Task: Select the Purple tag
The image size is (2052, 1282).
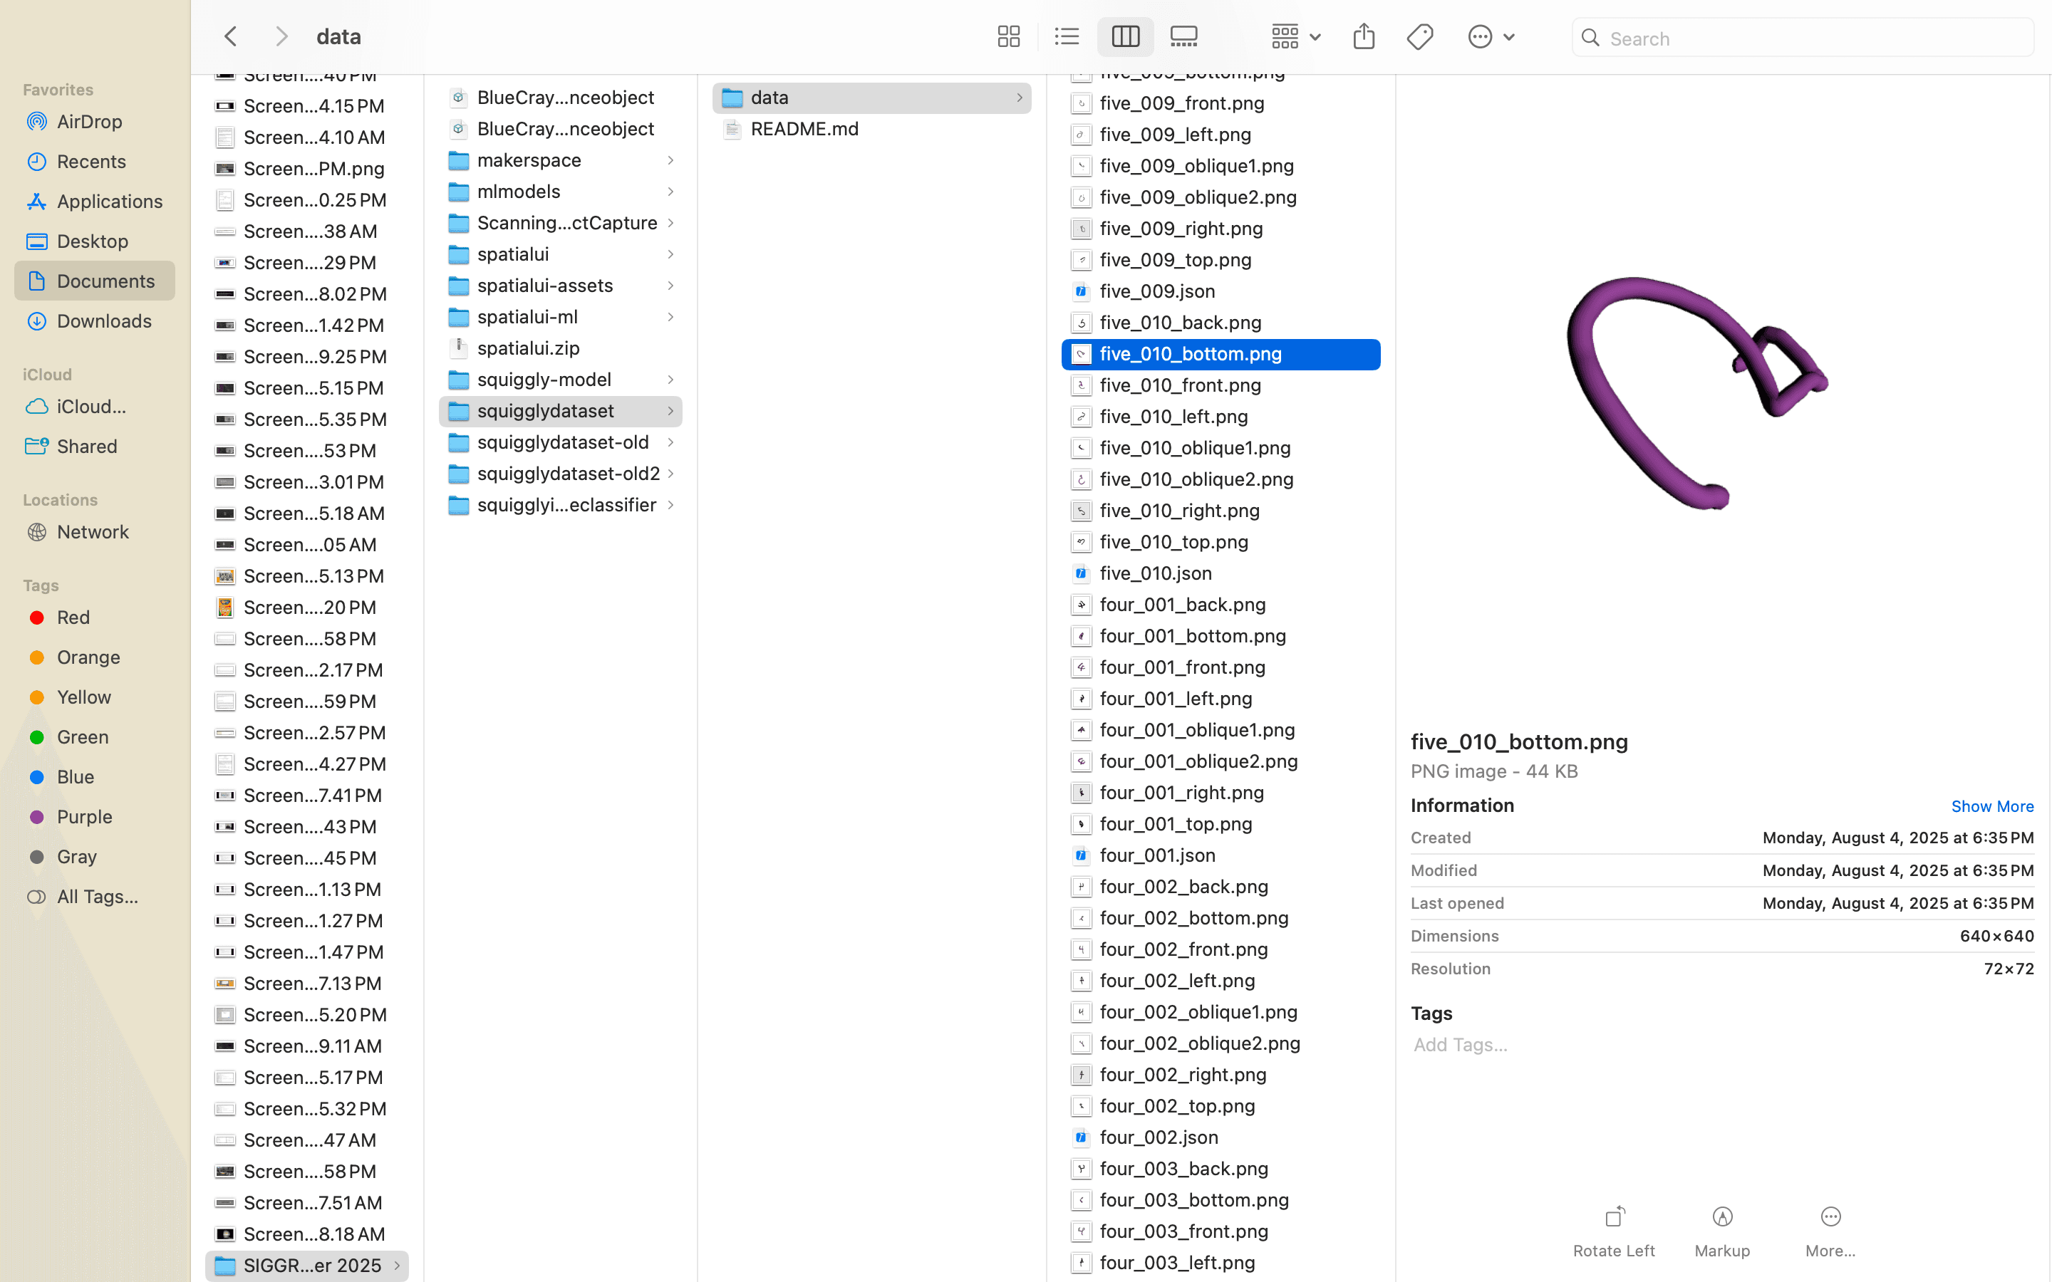Action: (x=84, y=816)
